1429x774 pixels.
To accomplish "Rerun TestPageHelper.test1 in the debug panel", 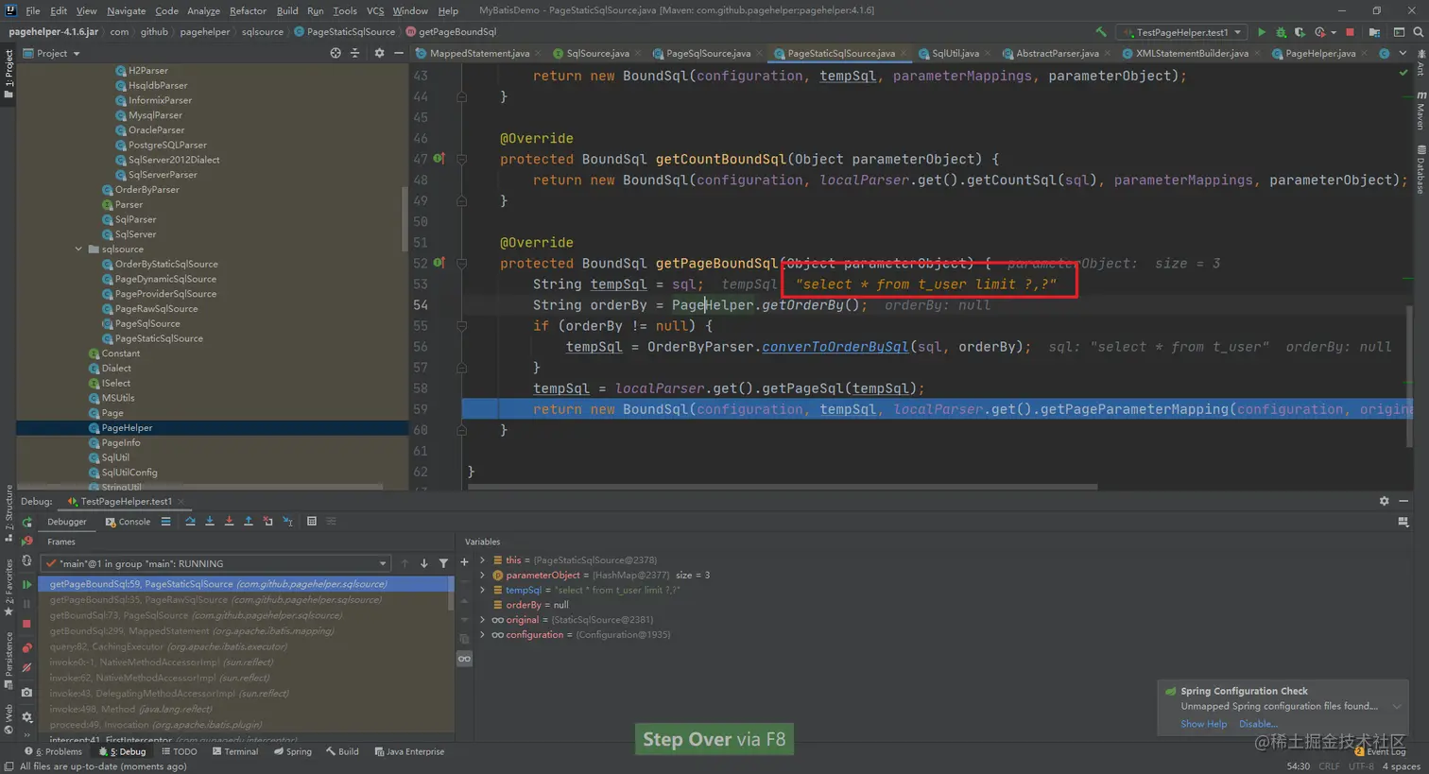I will [x=26, y=522].
